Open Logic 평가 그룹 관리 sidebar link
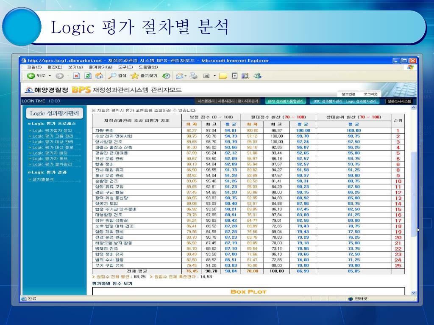The image size is (434, 325). click(53, 136)
